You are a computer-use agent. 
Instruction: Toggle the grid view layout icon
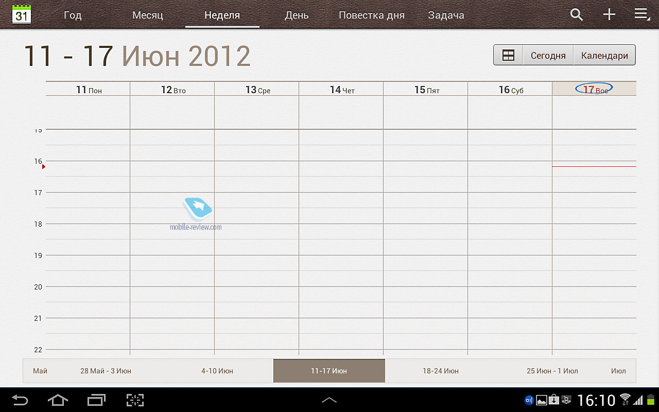pyautogui.click(x=508, y=56)
